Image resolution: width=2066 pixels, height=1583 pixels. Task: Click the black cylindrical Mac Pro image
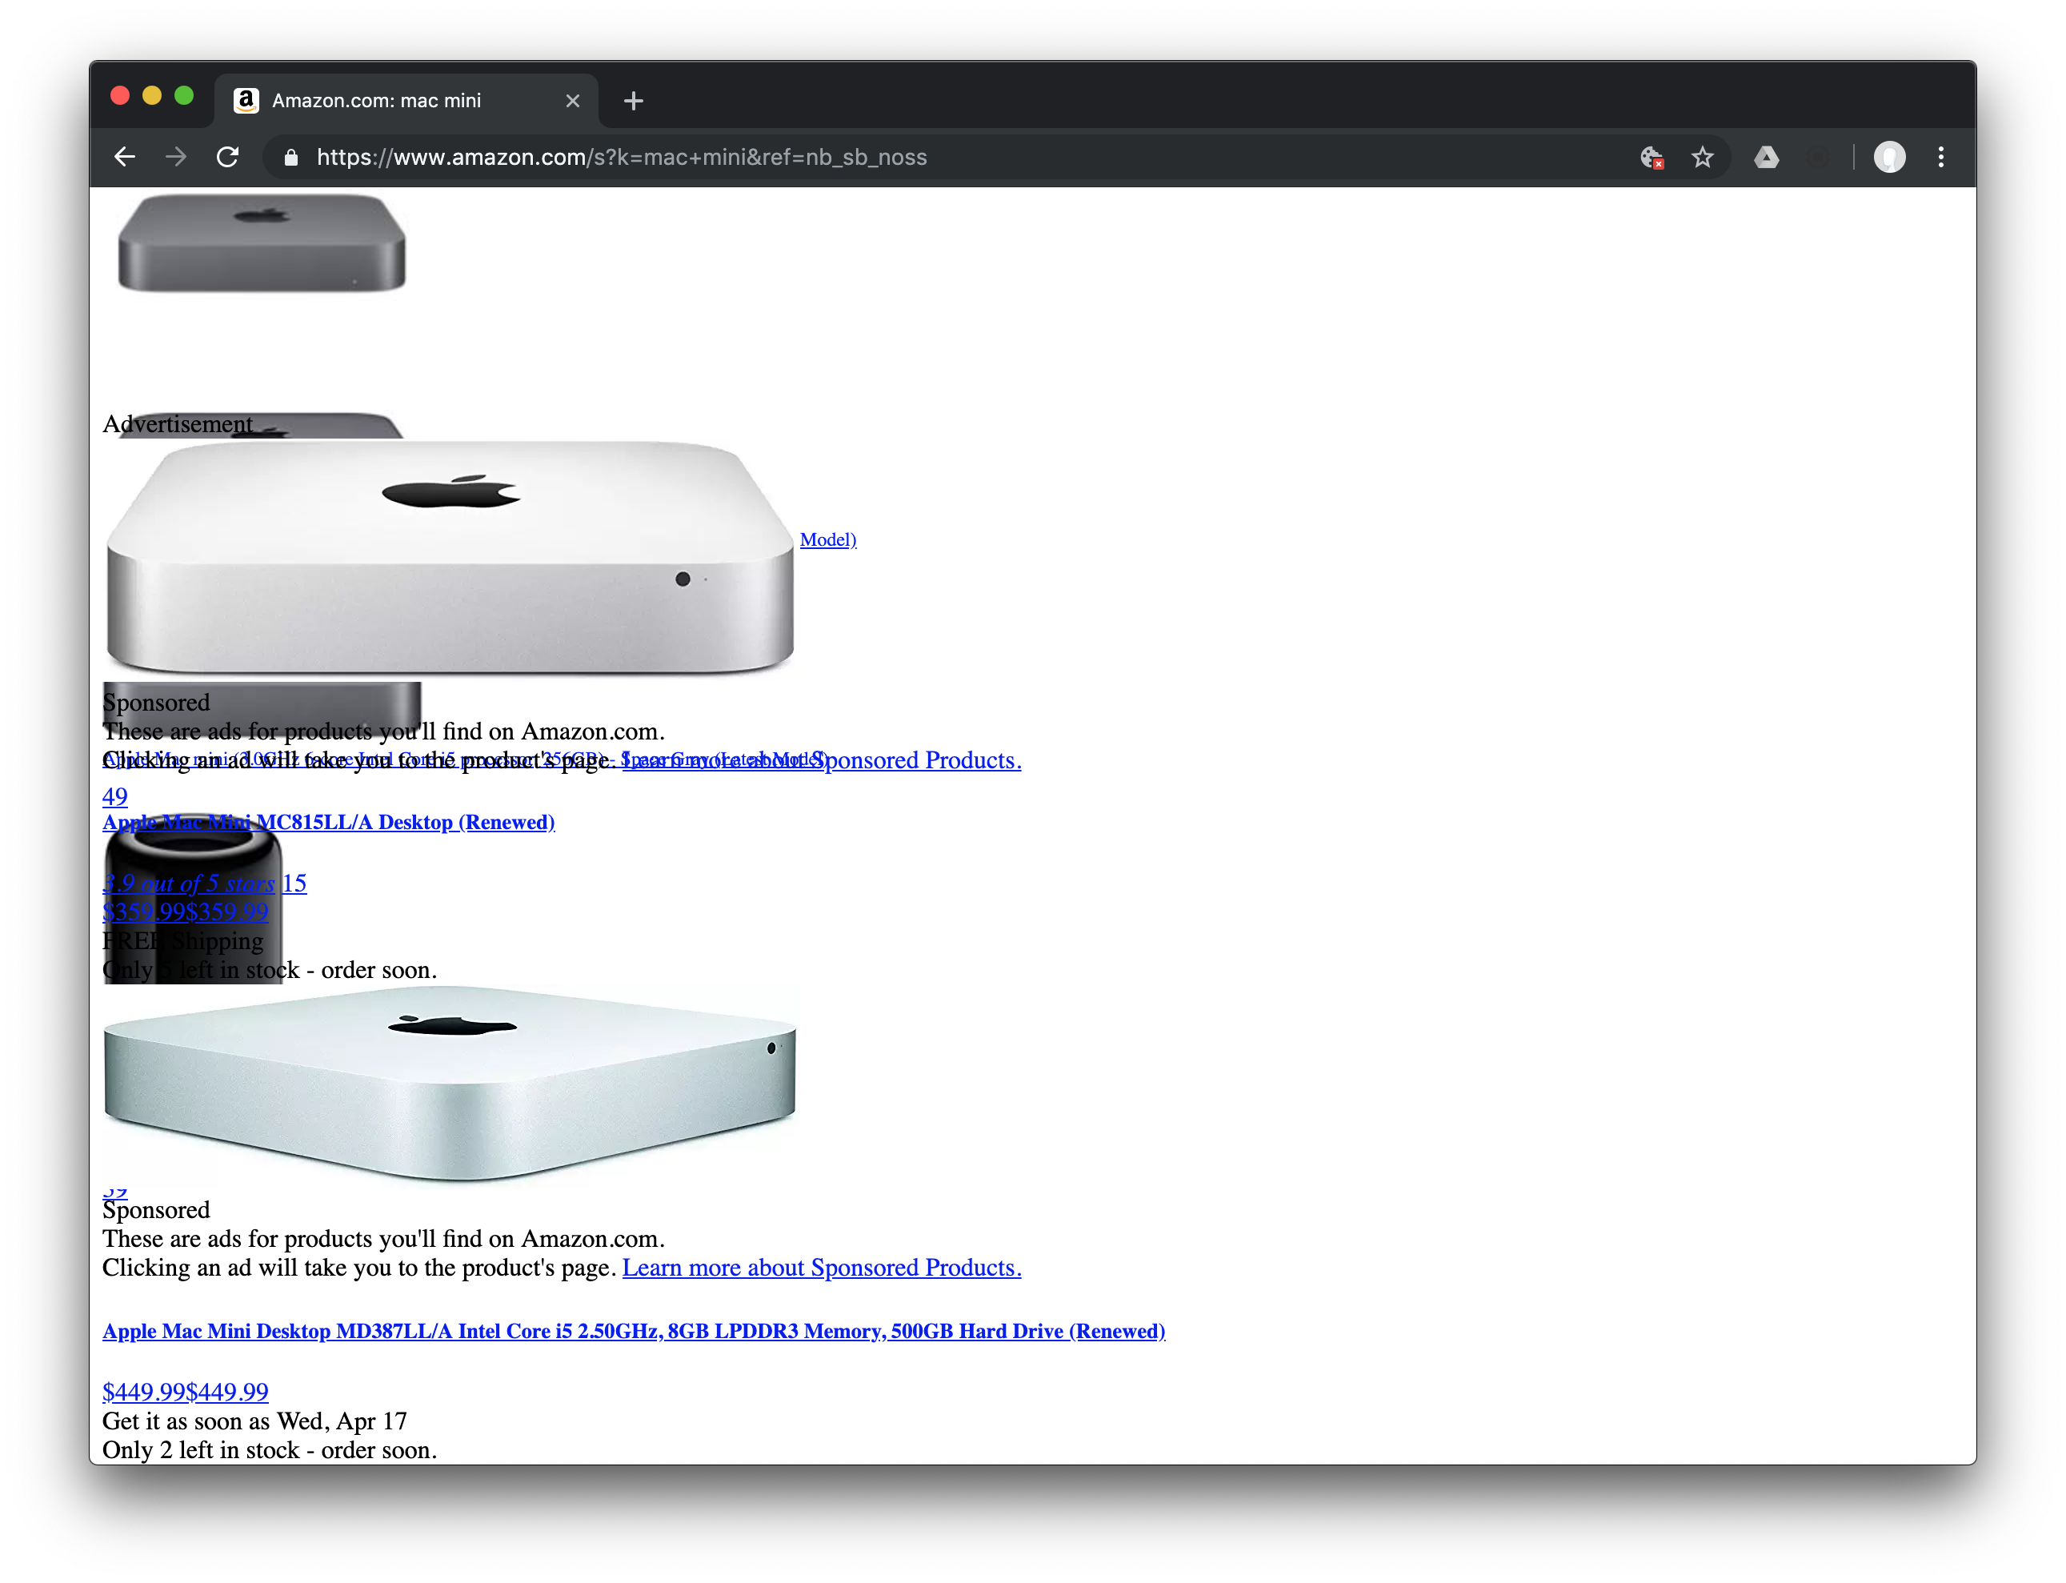193,900
